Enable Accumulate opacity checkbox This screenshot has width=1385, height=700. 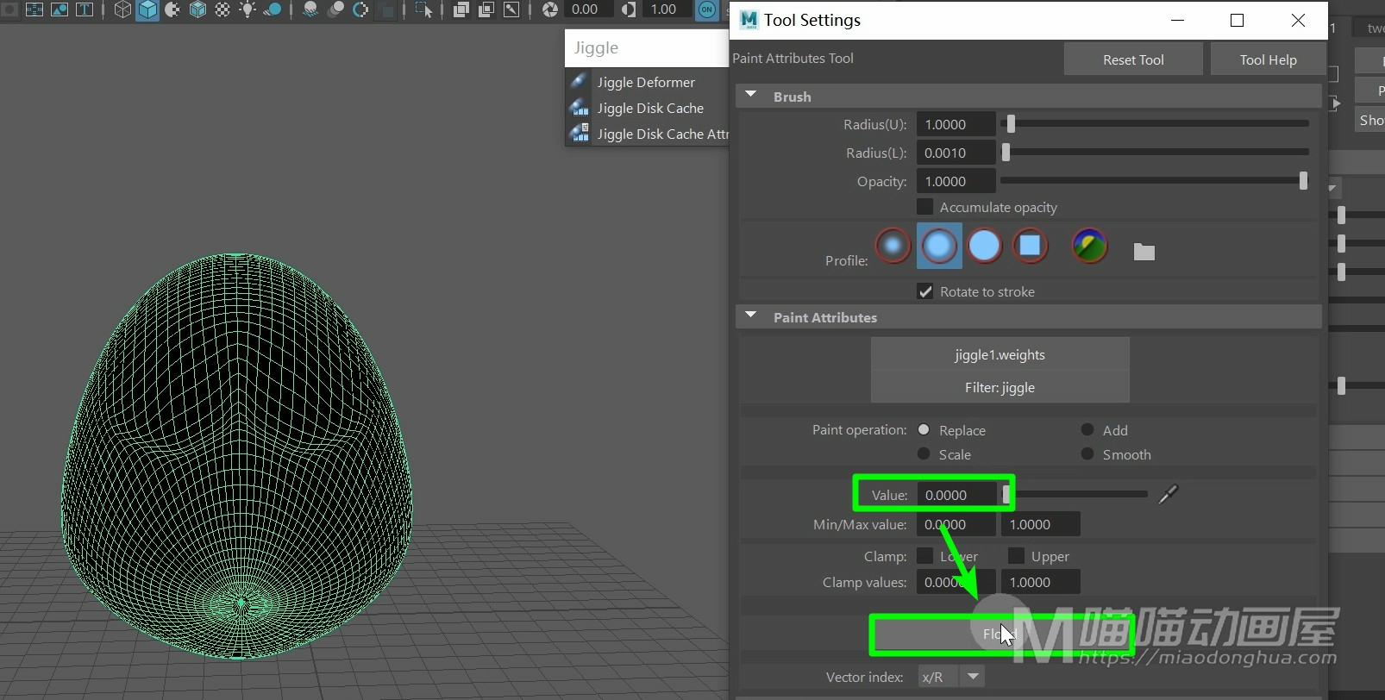tap(924, 207)
